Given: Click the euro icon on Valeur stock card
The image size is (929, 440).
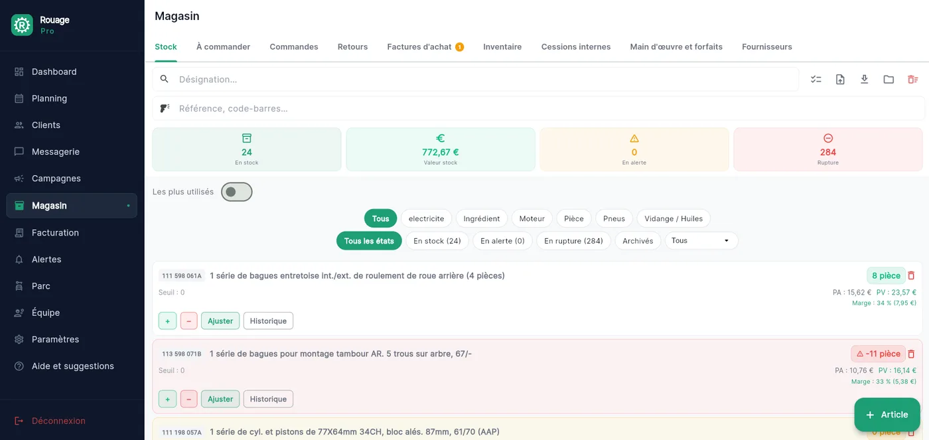Looking at the screenshot, I should (441, 138).
